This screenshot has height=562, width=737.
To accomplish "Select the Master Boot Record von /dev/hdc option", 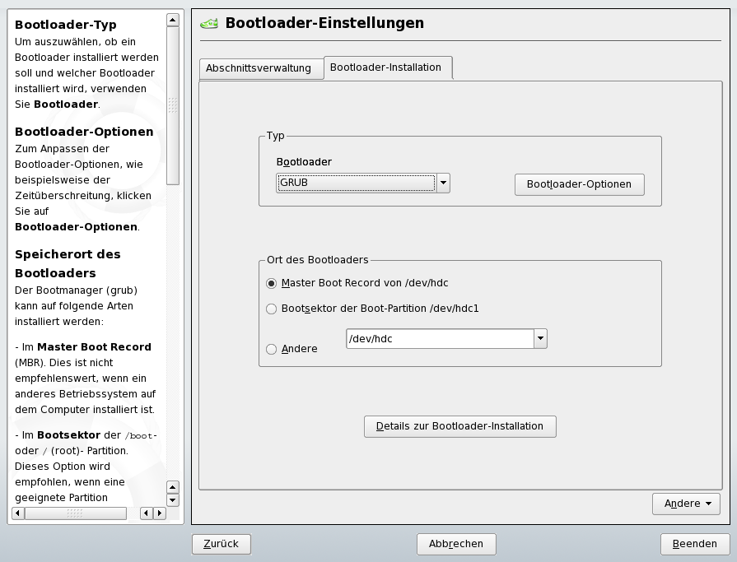I will pos(272,283).
